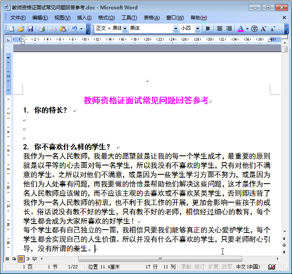This screenshot has height=274, width=292.
Task: Click the vertical scrollbar down arrow
Action: tap(285, 232)
